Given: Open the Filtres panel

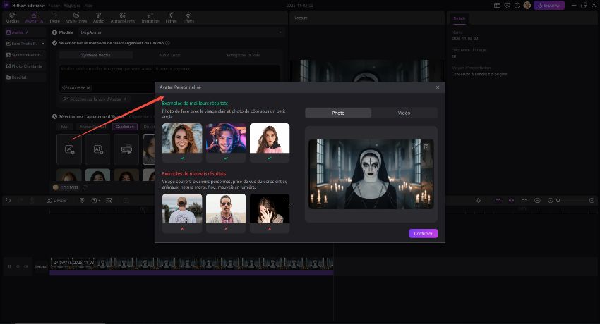Looking at the screenshot, I should 171,17.
